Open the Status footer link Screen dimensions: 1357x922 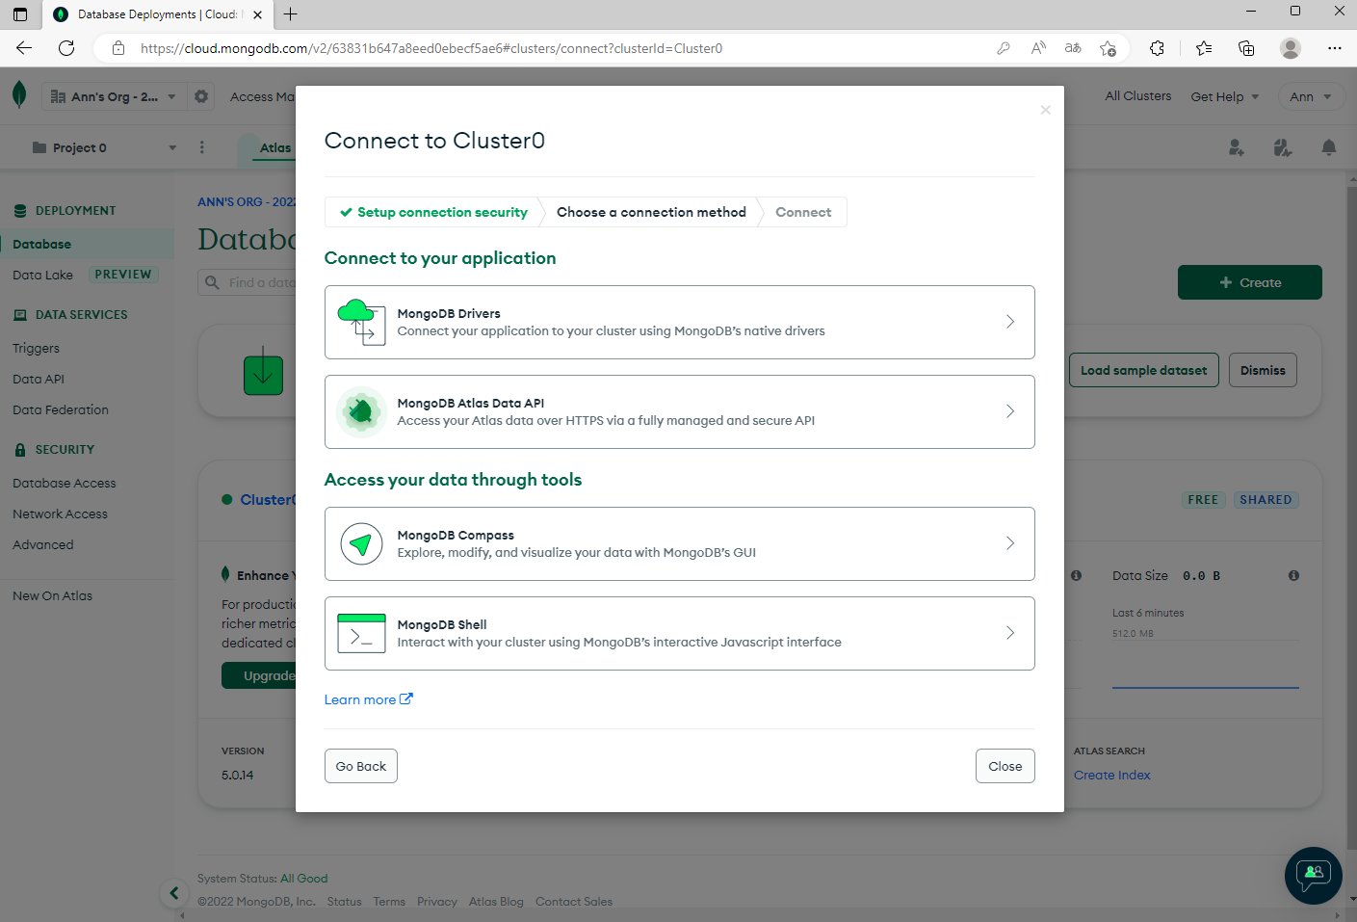pos(344,902)
